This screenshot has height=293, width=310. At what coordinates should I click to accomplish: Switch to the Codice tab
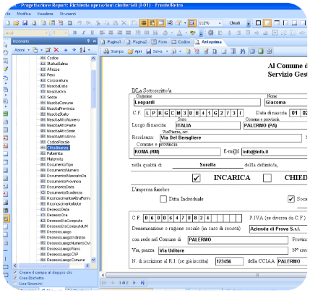(x=181, y=42)
